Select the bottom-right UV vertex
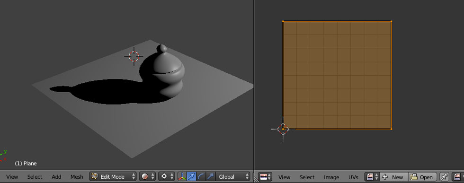This screenshot has width=464, height=183. coord(391,129)
